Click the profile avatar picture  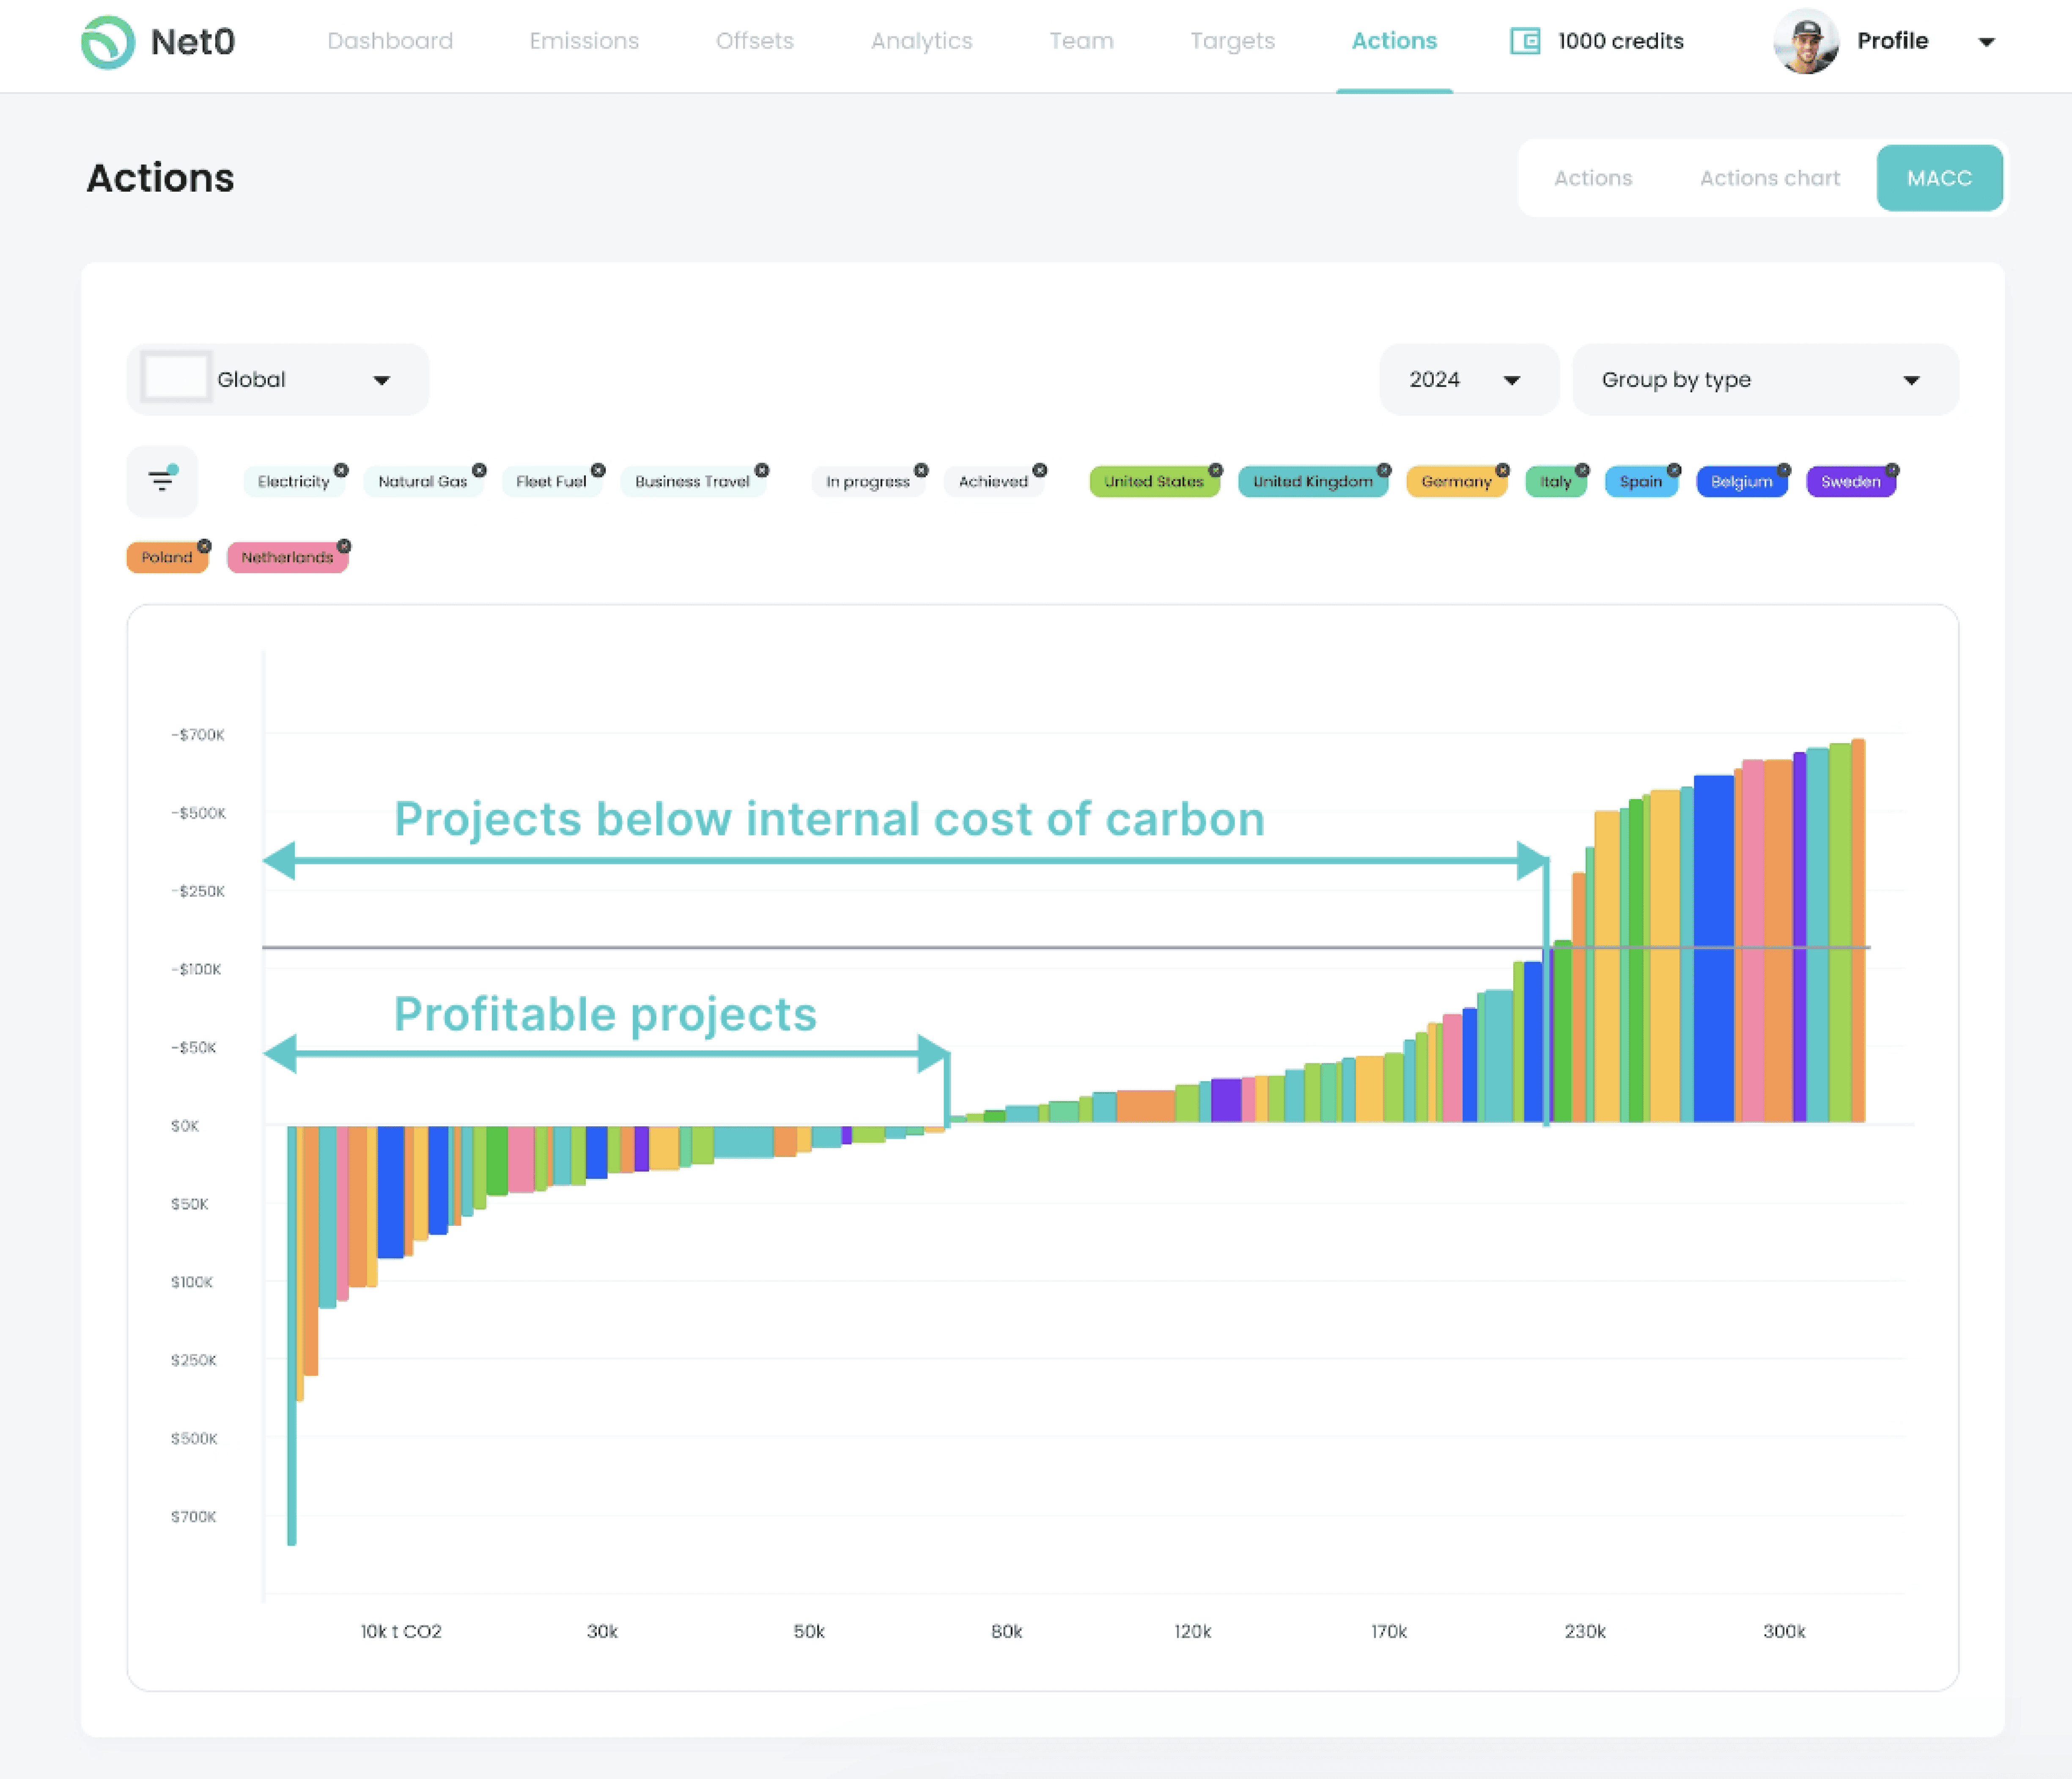click(1806, 41)
